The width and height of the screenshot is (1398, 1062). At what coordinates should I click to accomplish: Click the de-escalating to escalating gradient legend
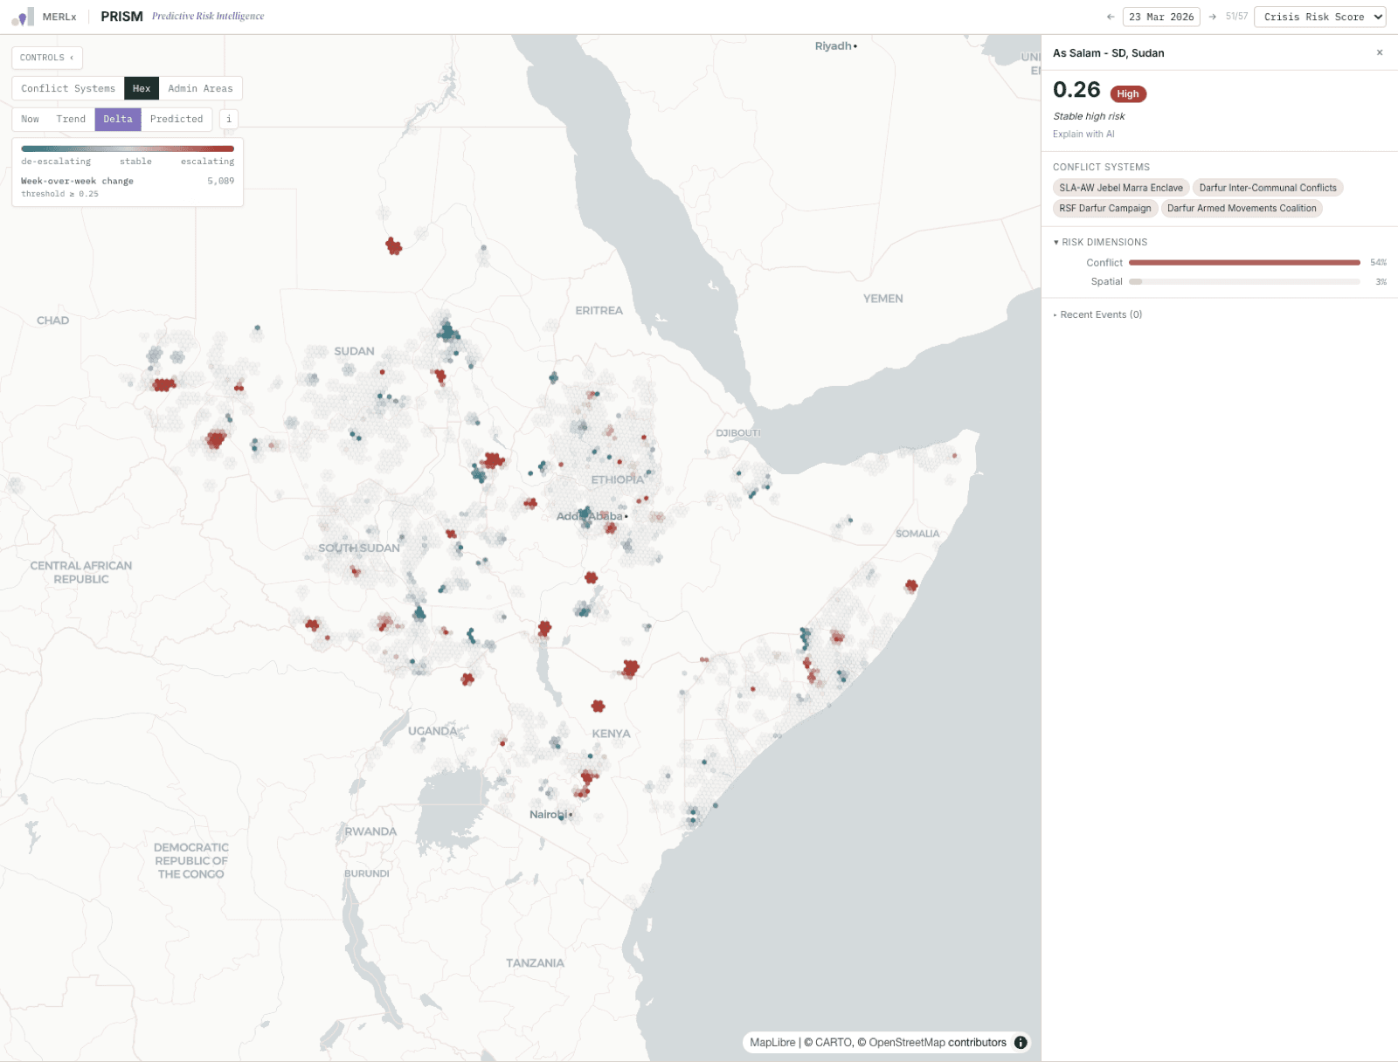(x=128, y=148)
